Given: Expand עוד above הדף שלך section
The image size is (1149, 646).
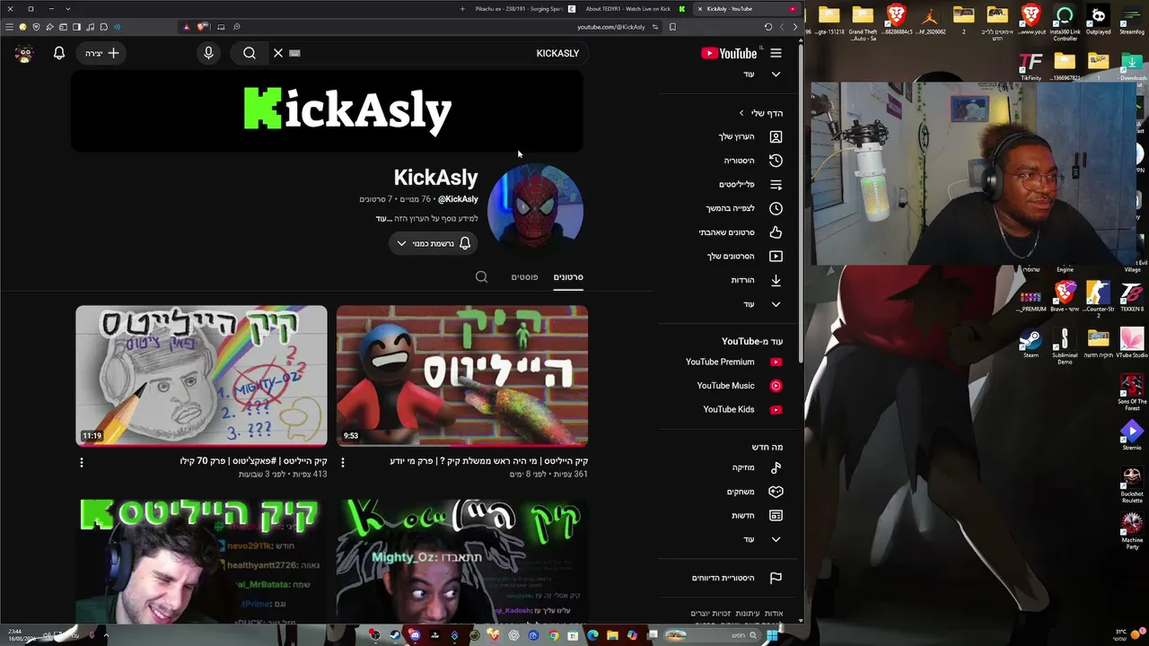Looking at the screenshot, I should [761, 74].
